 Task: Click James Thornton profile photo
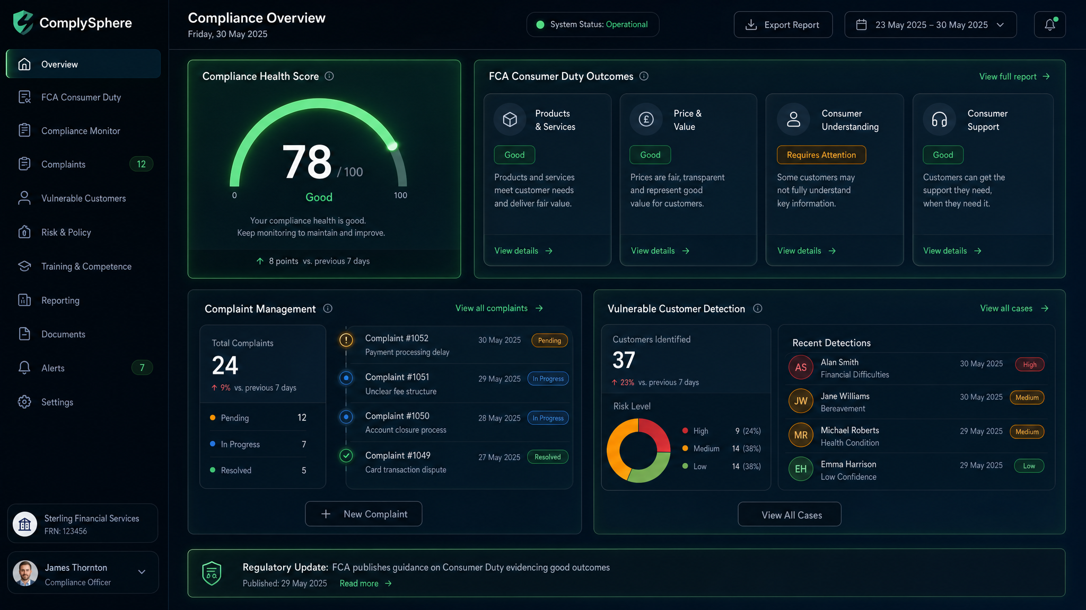click(x=25, y=573)
